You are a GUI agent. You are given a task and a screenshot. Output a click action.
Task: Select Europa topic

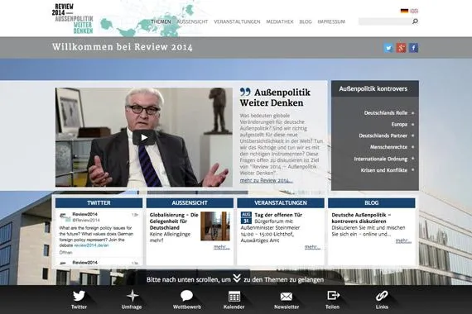click(399, 125)
